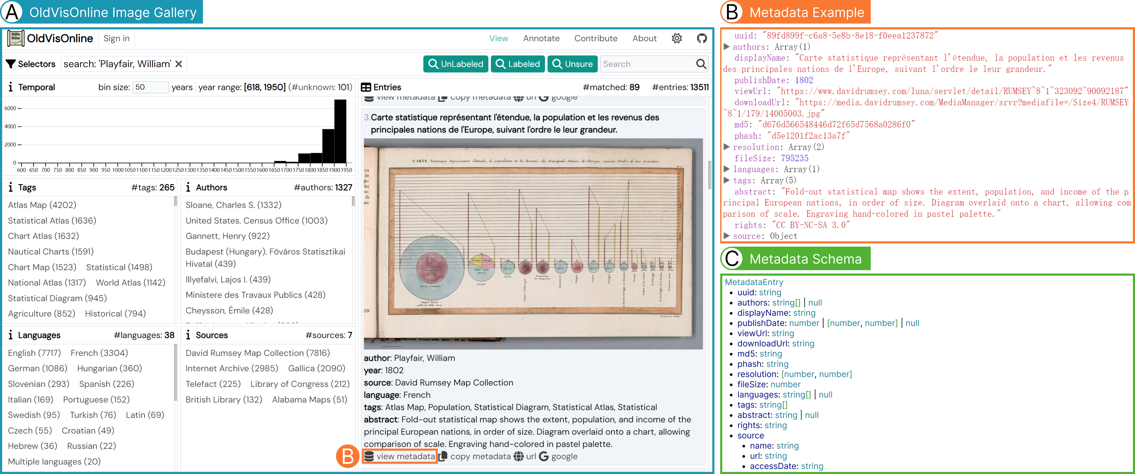This screenshot has width=1135, height=474.
Task: Click the copy metadata clipboard icon
Action: [443, 456]
